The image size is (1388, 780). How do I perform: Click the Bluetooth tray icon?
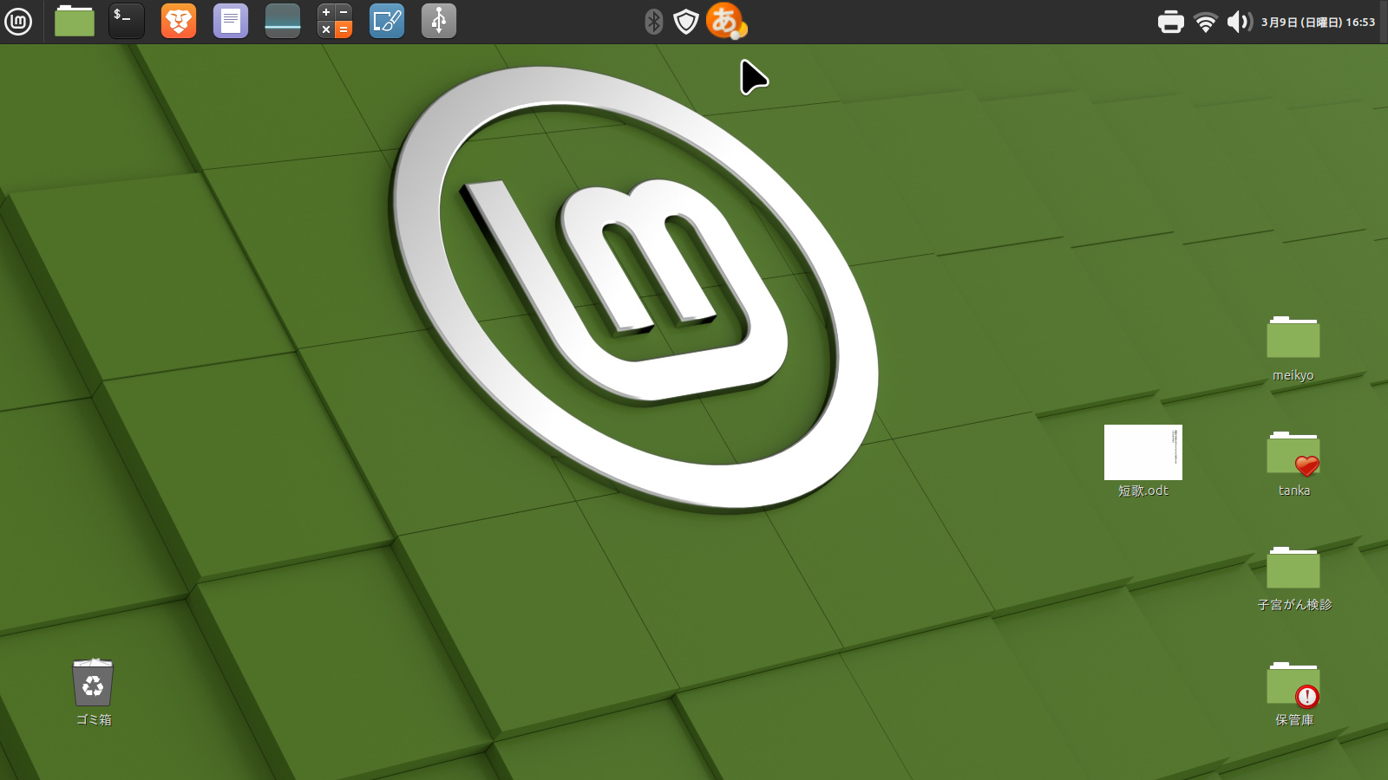click(x=654, y=22)
